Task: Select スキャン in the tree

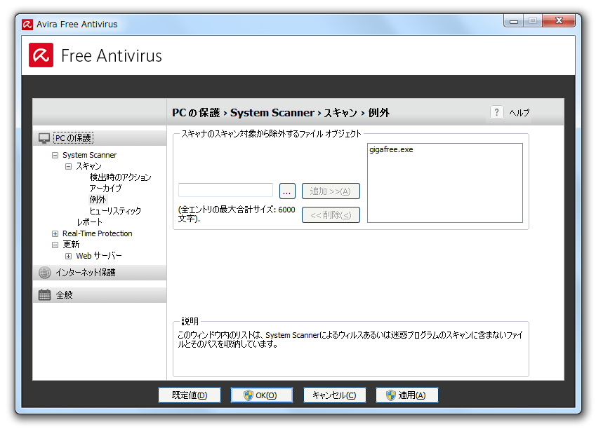Action: pos(88,166)
